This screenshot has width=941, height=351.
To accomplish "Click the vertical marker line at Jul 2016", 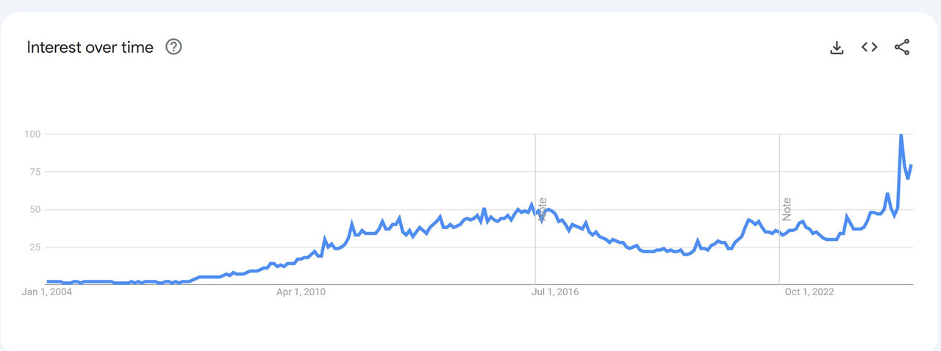I will pos(535,169).
